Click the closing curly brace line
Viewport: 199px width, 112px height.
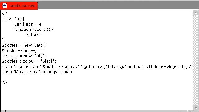pos(3,40)
